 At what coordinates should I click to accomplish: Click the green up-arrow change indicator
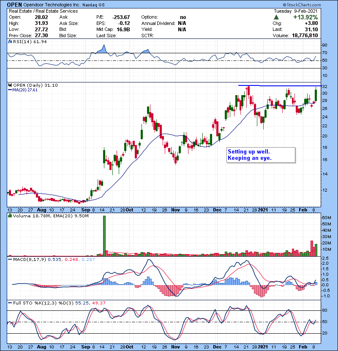(276, 17)
